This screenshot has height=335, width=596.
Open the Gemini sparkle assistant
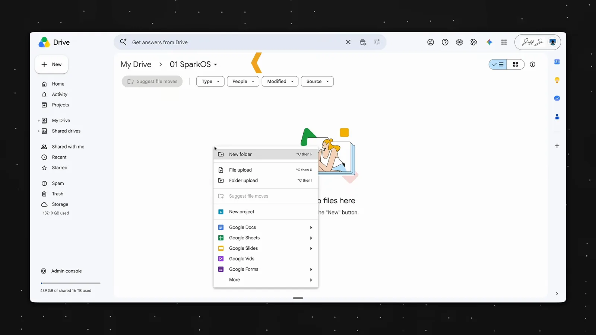click(489, 42)
